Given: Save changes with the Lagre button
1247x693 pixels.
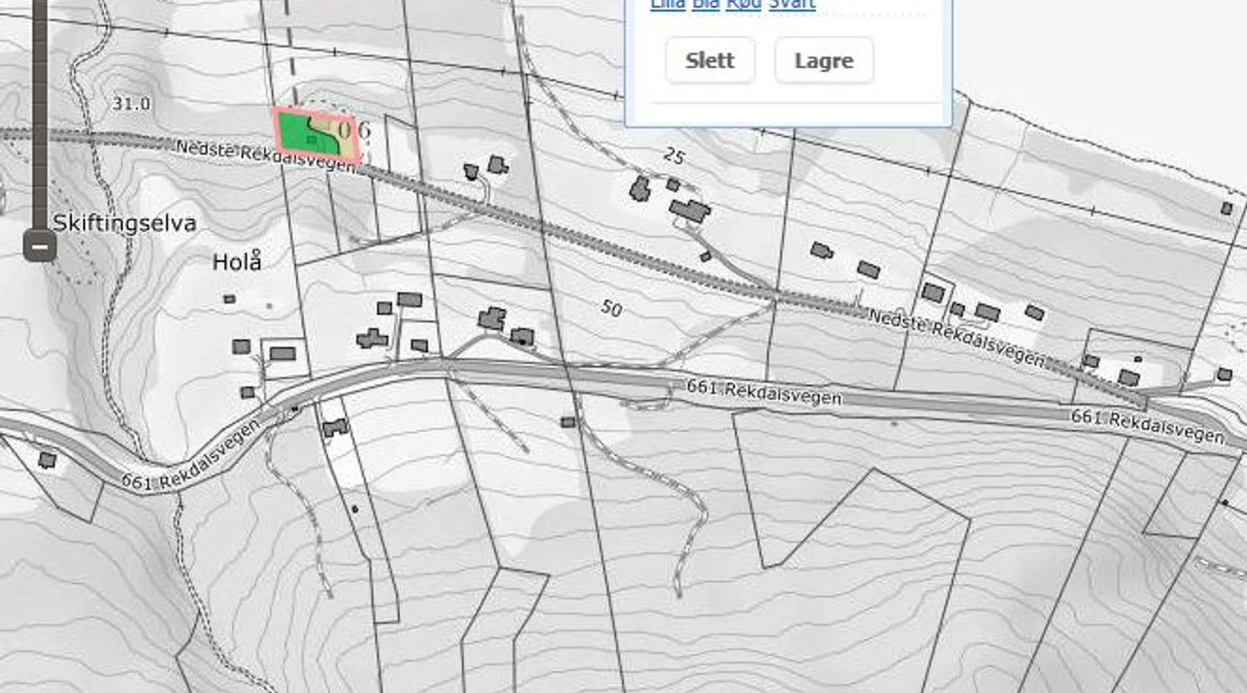Looking at the screenshot, I should (823, 61).
